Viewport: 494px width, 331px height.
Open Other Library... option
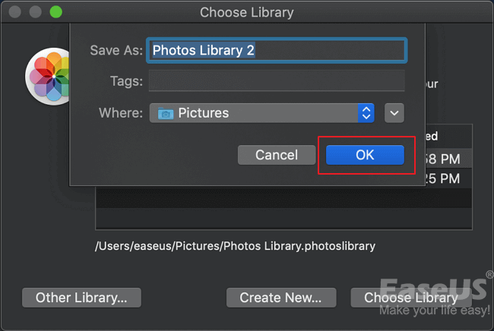point(82,298)
